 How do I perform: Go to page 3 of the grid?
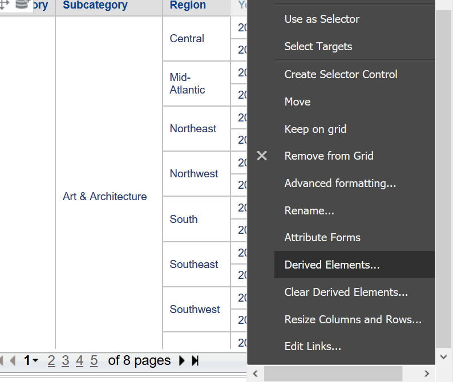pyautogui.click(x=66, y=361)
